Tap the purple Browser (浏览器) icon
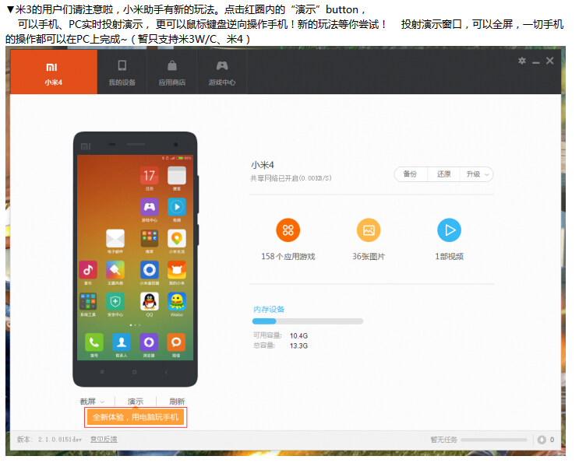The image size is (579, 463). point(149,342)
